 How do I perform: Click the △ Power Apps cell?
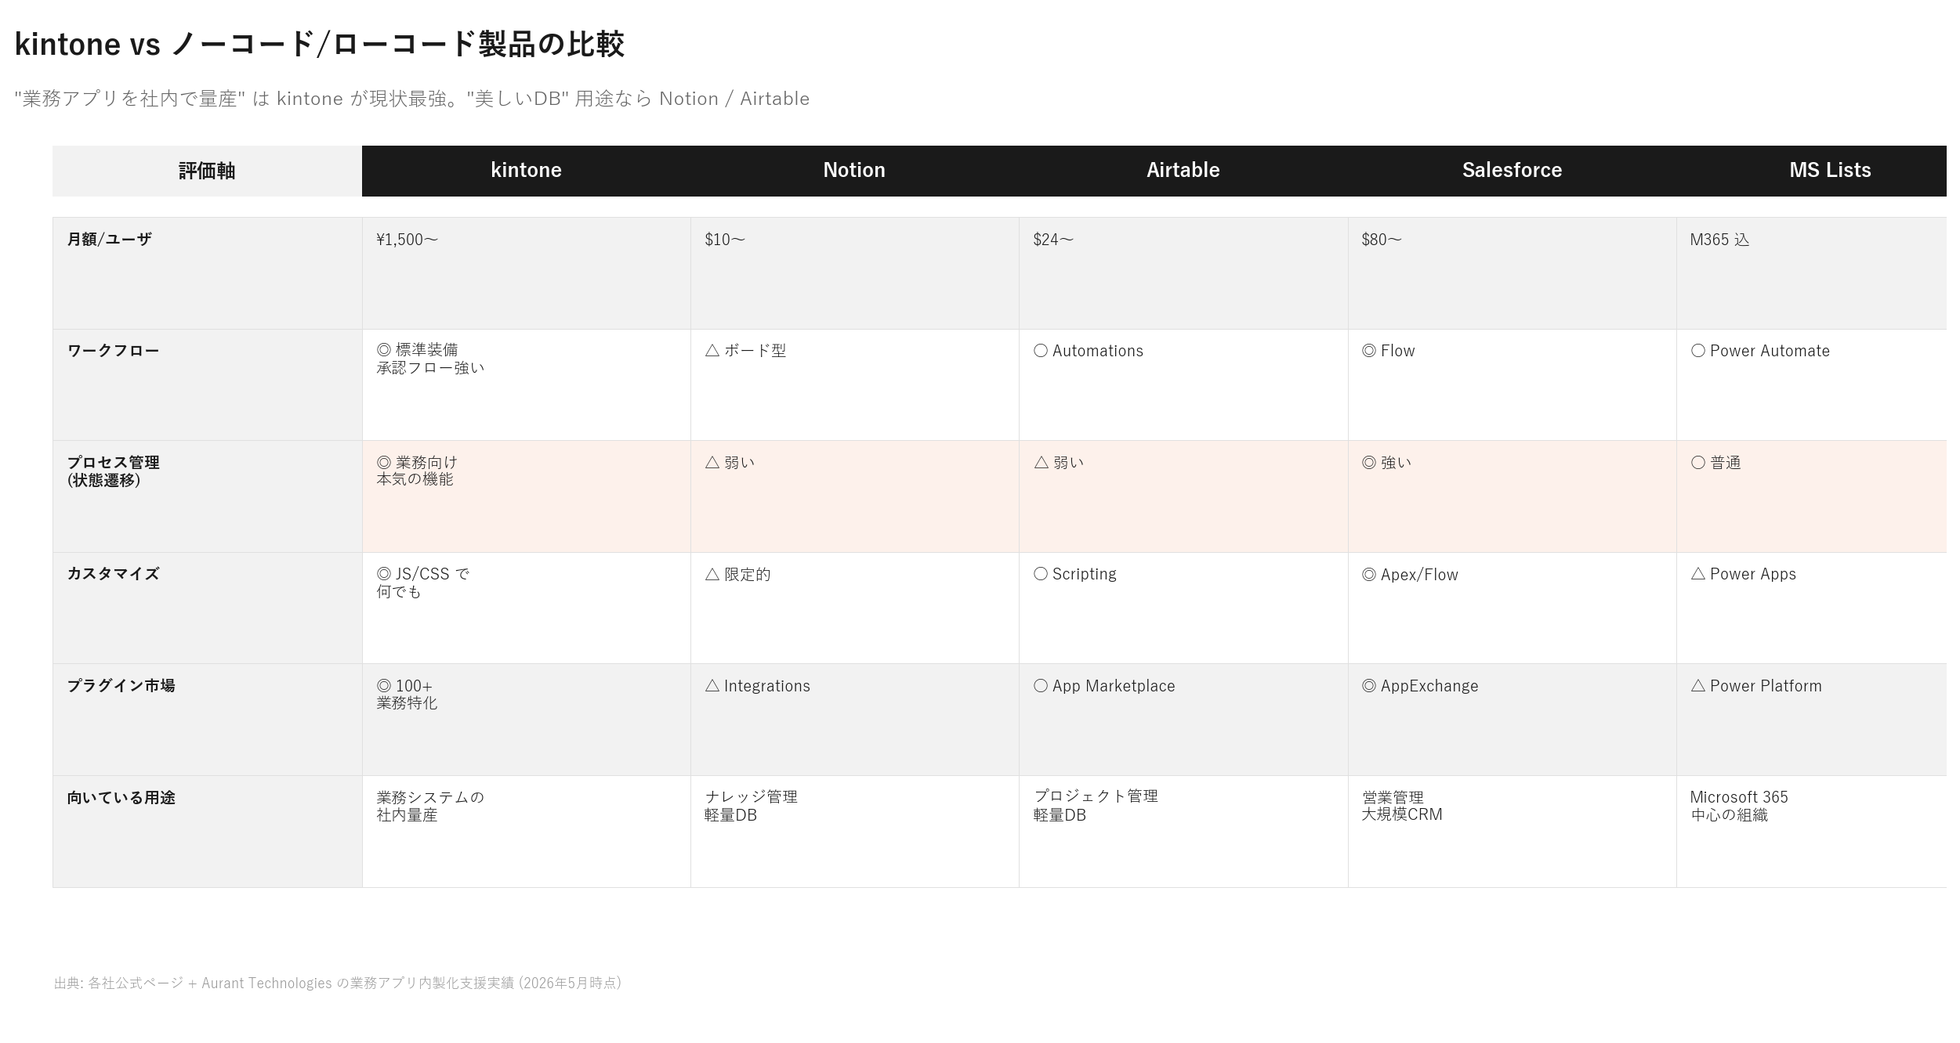point(1811,608)
